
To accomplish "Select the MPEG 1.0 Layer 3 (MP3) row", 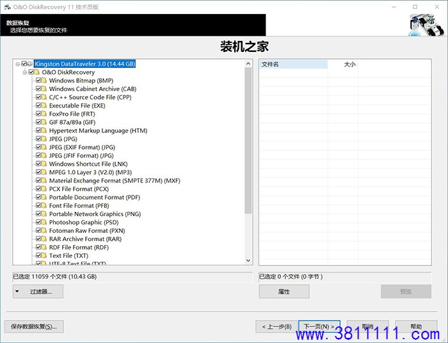I will coord(90,172).
